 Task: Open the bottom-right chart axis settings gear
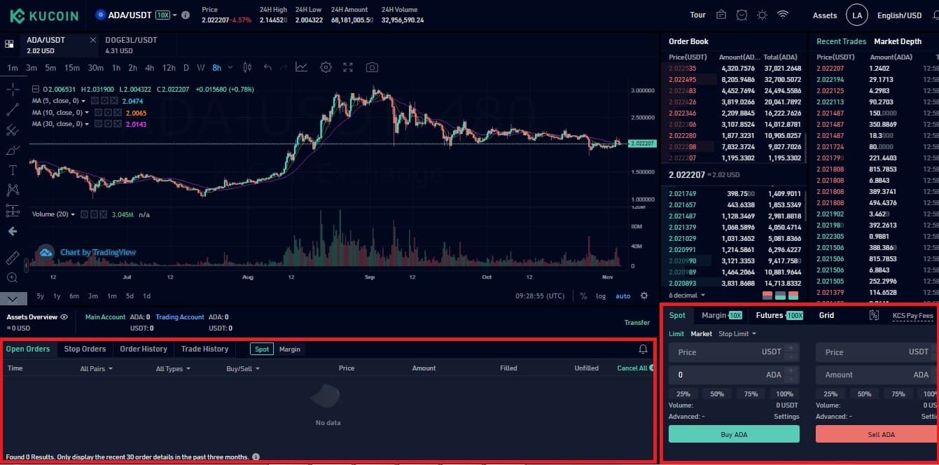point(644,296)
